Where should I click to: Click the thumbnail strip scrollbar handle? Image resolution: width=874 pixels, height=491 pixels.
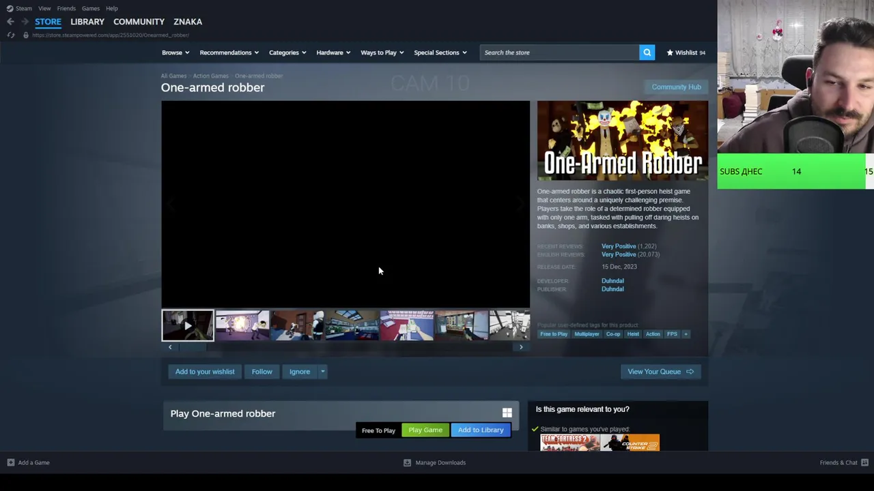coord(193,347)
